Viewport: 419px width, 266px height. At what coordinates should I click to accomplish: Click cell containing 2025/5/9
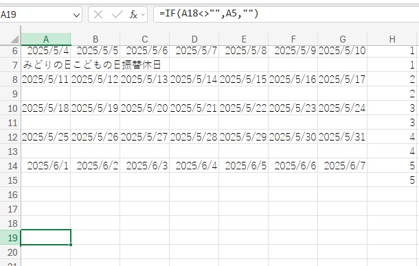point(293,51)
